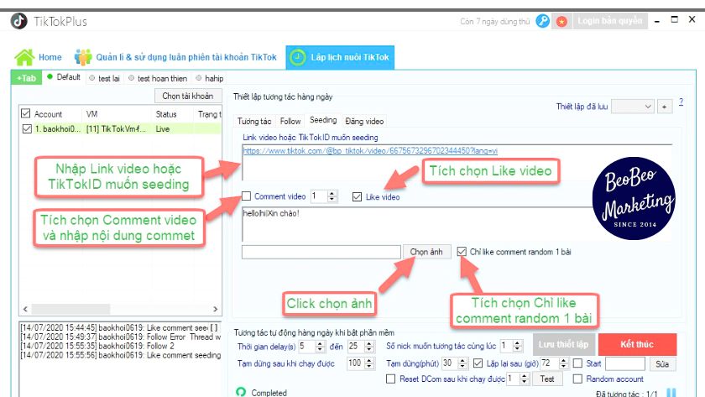Click the plus button beside saved settings

(x=664, y=107)
